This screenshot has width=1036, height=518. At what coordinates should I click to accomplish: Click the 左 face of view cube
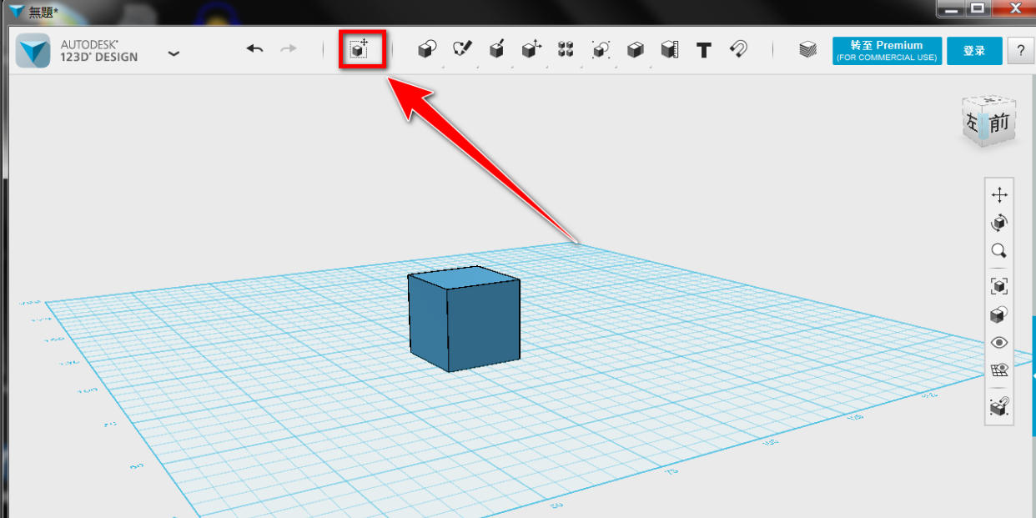[x=973, y=122]
